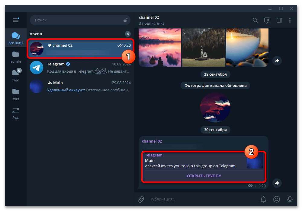The image size is (302, 211).
Task: Click the Алексей invites you description text
Action: [x=191, y=166]
